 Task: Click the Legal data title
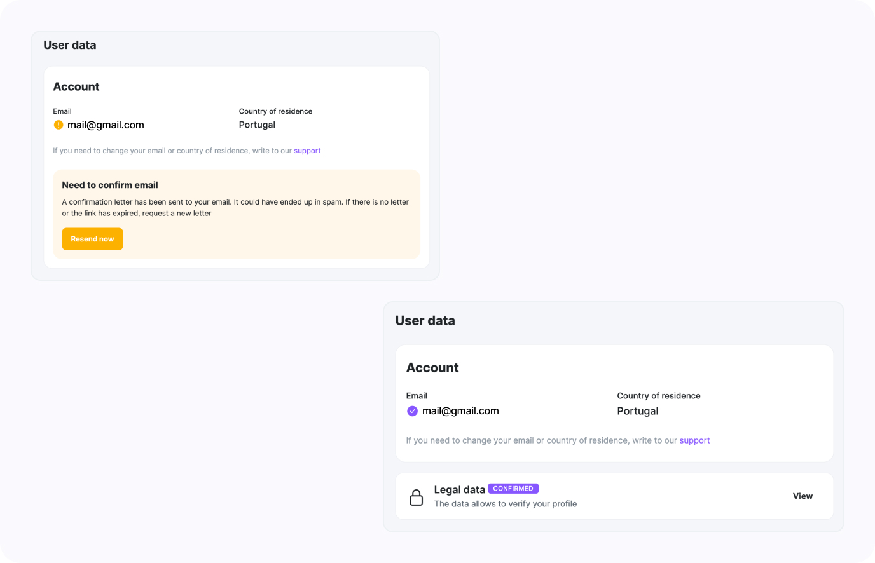[x=460, y=490]
